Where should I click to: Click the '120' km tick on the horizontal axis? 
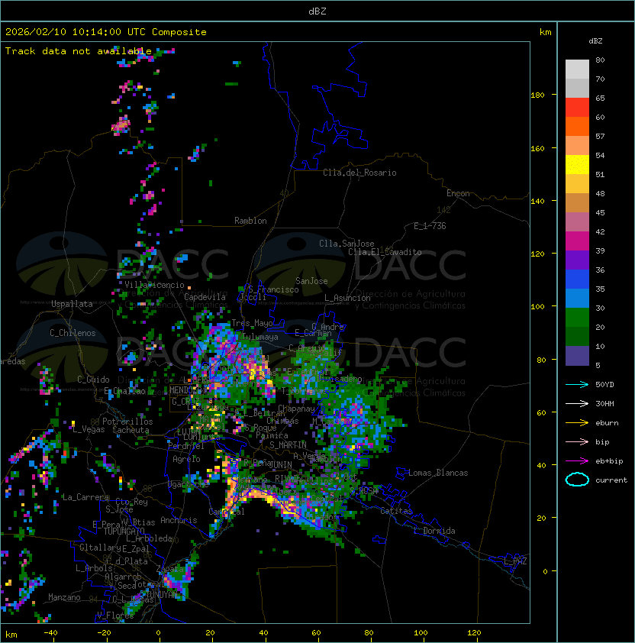point(474,633)
